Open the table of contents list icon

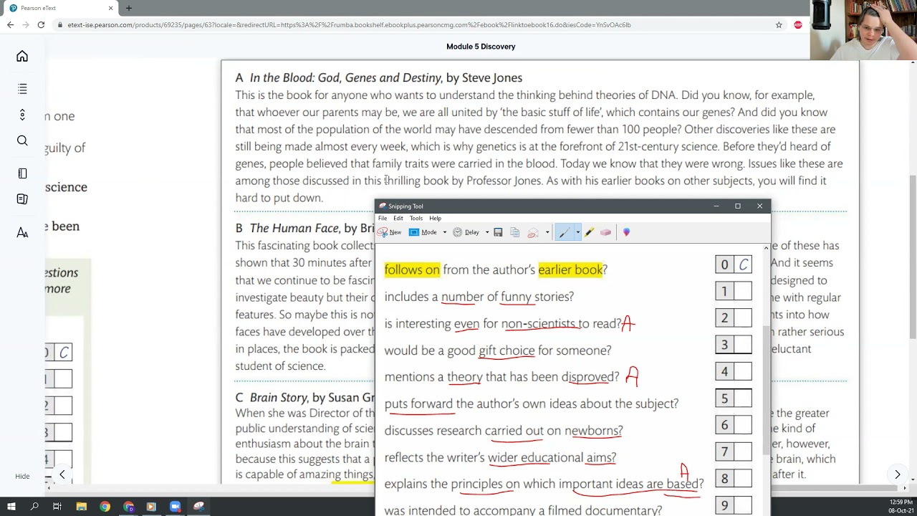[x=22, y=89]
